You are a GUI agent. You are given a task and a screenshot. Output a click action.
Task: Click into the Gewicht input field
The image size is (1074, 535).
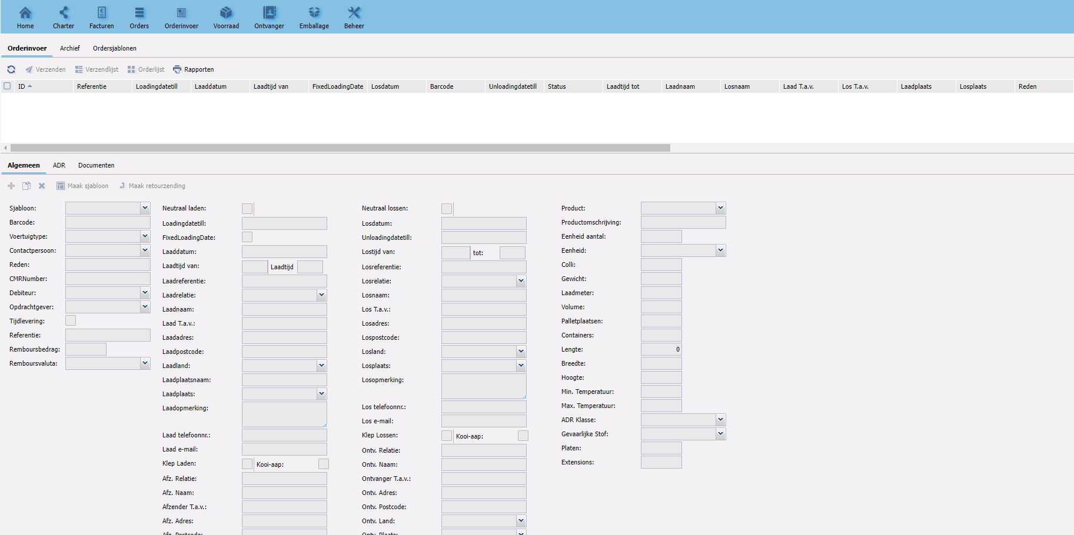coord(661,278)
